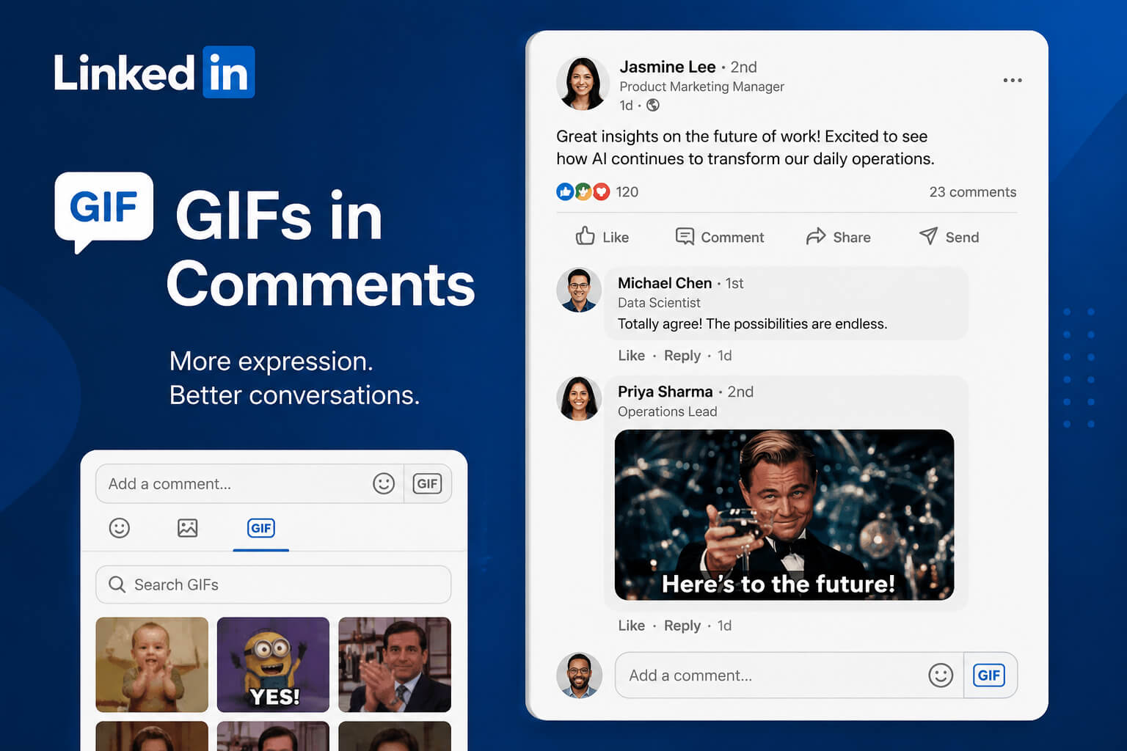Click the heart reaction icon next to 120
The height and width of the screenshot is (751, 1127).
(601, 191)
